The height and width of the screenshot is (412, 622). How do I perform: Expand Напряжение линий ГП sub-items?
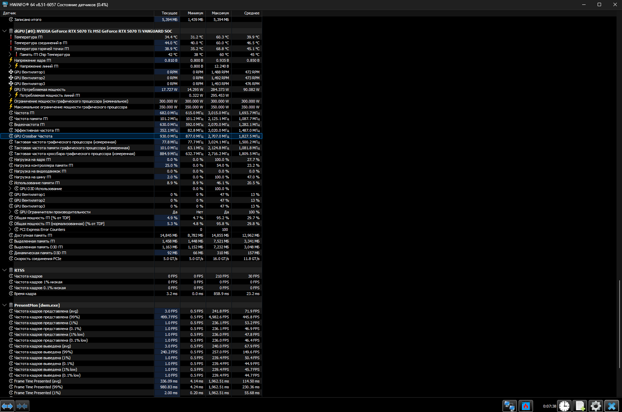[x=10, y=66]
